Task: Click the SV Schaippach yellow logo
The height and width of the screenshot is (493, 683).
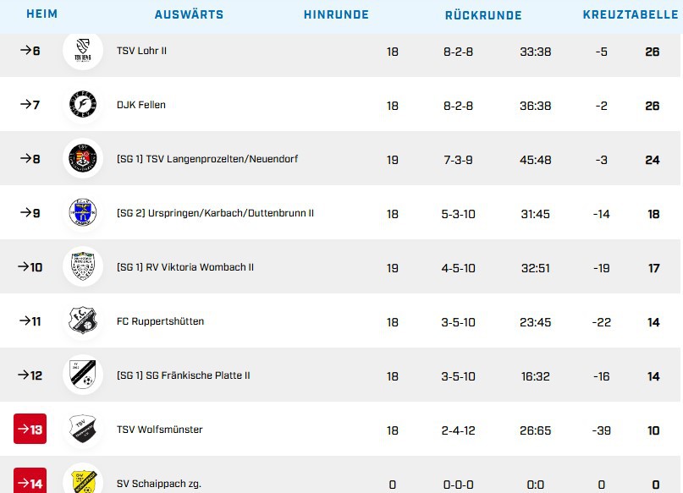Action: click(x=83, y=481)
